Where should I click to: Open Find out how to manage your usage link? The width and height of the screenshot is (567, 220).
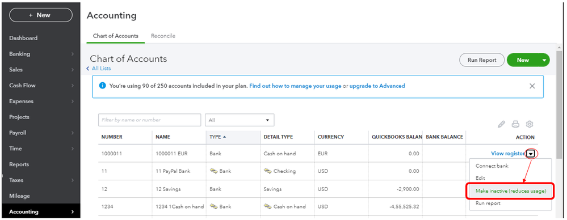click(295, 86)
